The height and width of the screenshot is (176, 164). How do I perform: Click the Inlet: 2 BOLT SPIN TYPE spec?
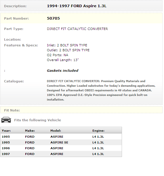(x=67, y=45)
